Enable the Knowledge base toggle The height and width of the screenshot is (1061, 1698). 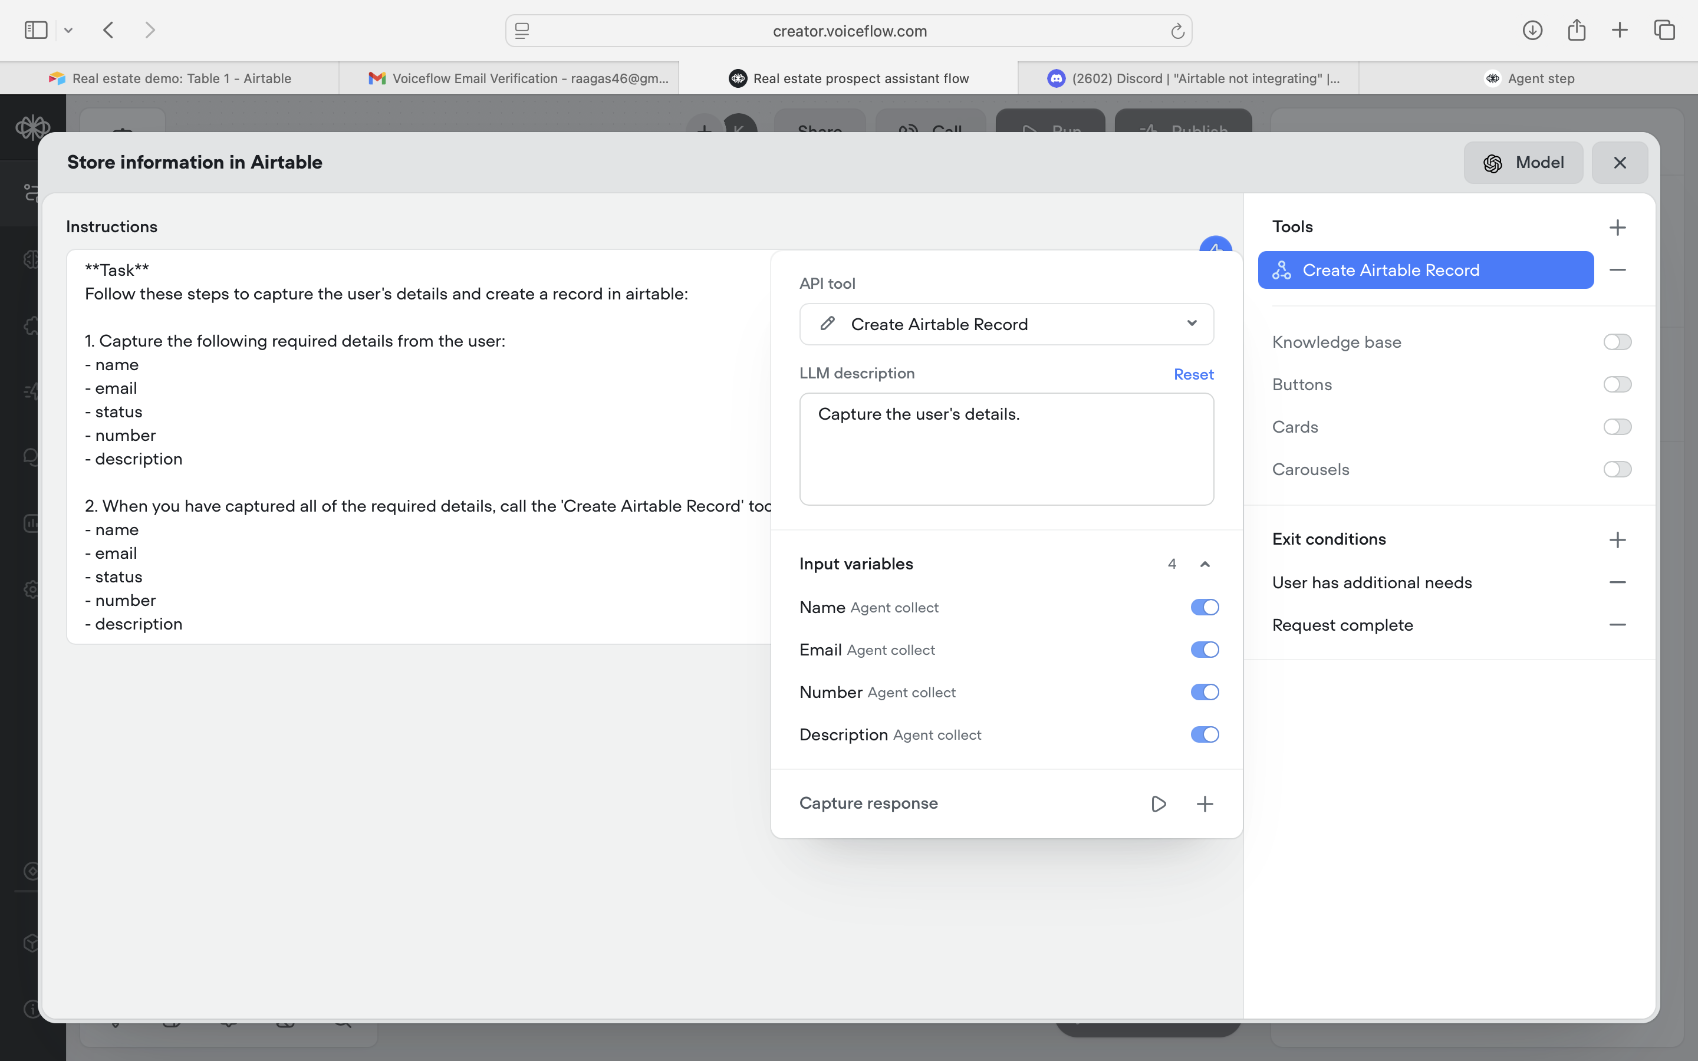coord(1617,342)
